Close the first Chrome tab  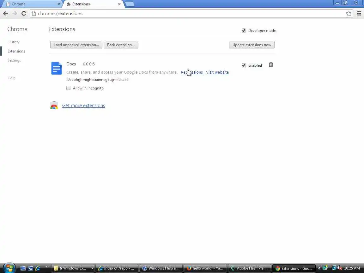(x=58, y=4)
